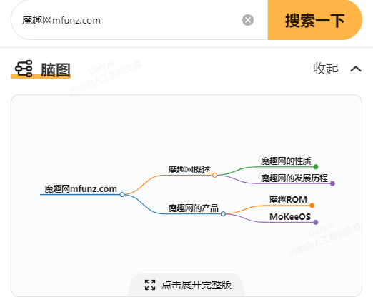Collapse the root node circle of 魔趣网mfunz.com

pyautogui.click(x=122, y=194)
